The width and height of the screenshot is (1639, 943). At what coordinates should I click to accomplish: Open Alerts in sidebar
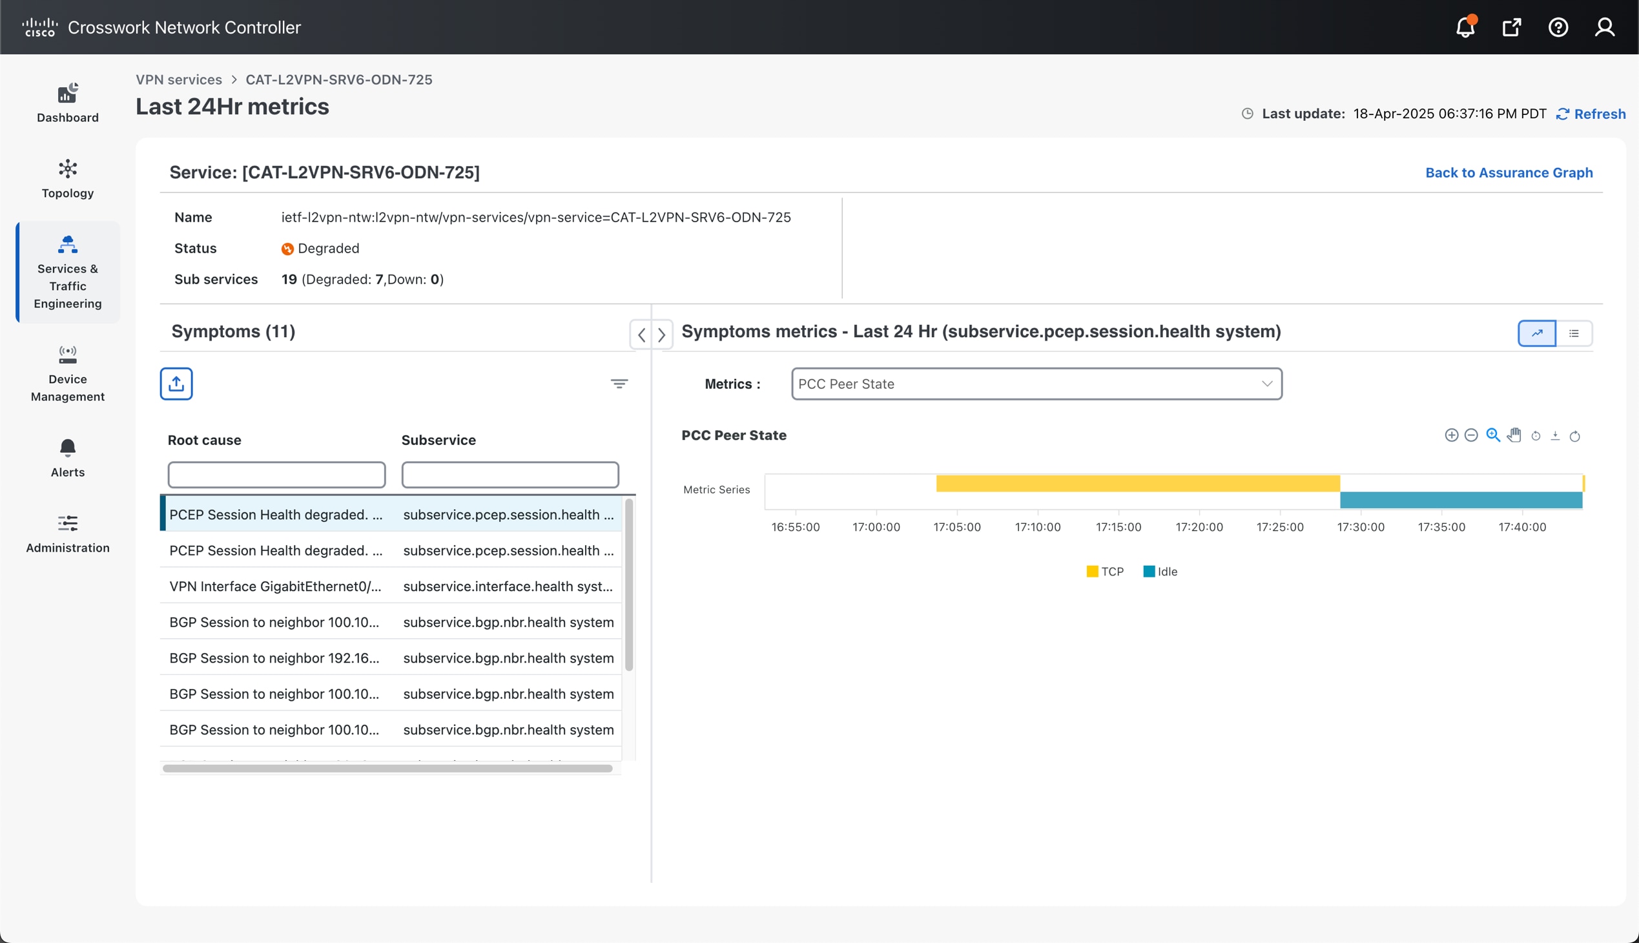(67, 458)
